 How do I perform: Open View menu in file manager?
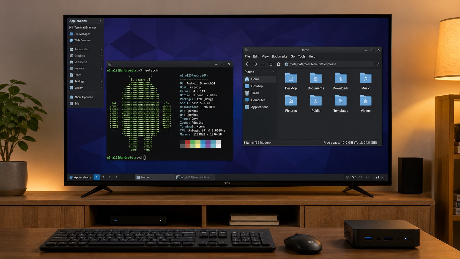[265, 56]
